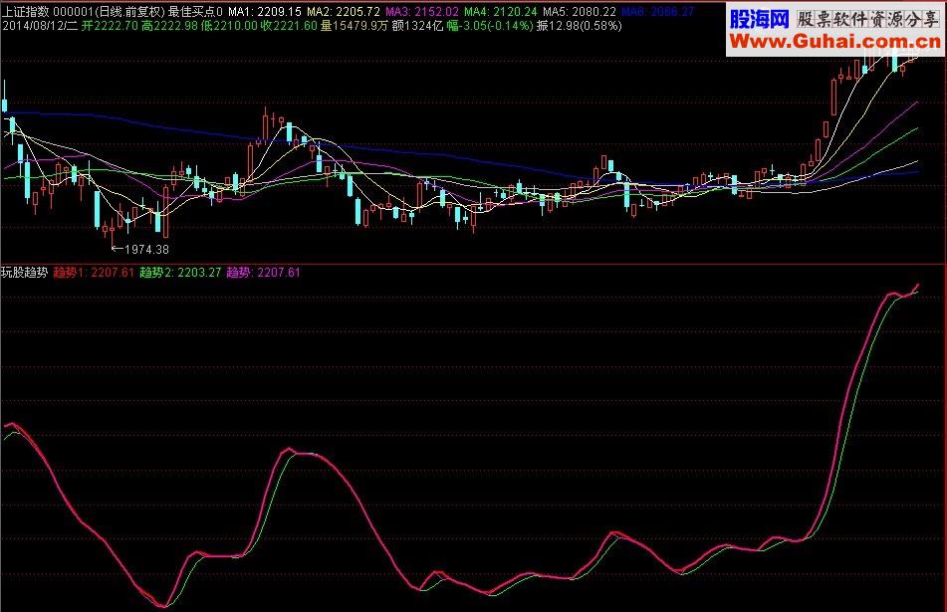Click the amplitude value 振12.98(0.58%)
The image size is (947, 612).
click(x=580, y=26)
